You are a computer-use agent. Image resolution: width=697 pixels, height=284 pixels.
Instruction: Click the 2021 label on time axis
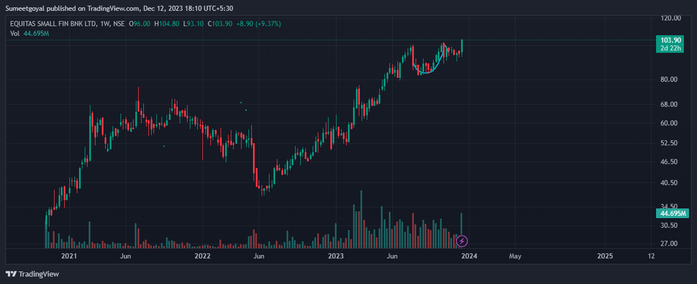click(69, 256)
